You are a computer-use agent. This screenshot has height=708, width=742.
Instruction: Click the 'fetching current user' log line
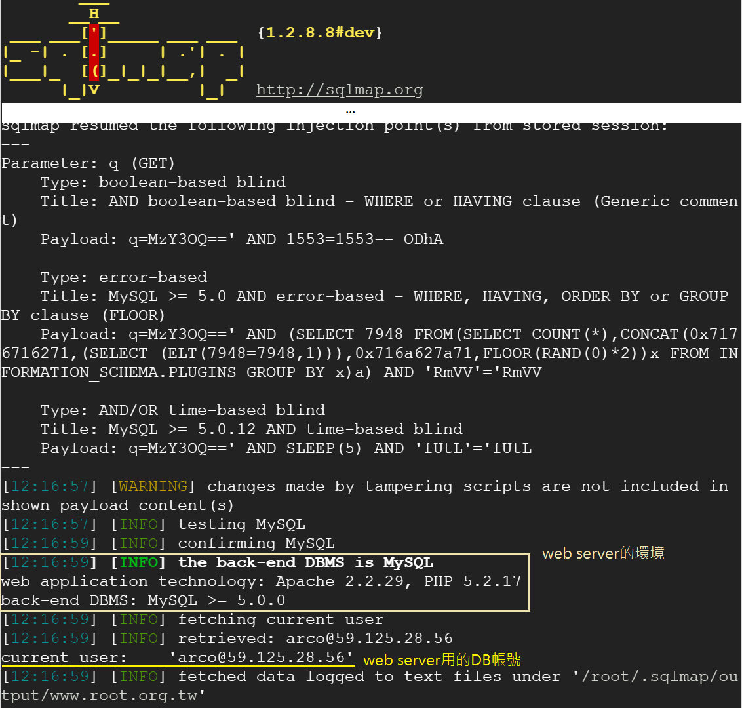(193, 619)
